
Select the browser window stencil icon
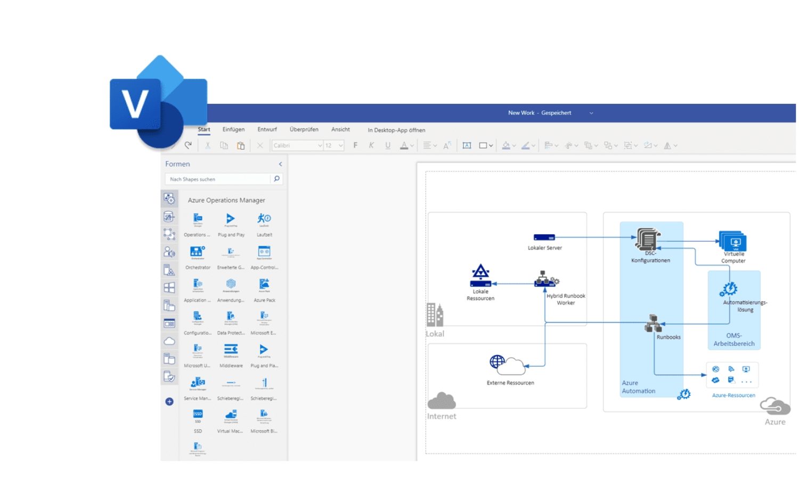click(x=169, y=323)
